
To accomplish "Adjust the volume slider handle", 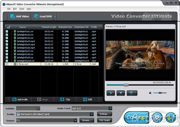I will (160, 93).
